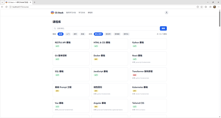The width and height of the screenshot is (221, 118).
Task: Open the browser profile picture
Action: (x=215, y=7)
